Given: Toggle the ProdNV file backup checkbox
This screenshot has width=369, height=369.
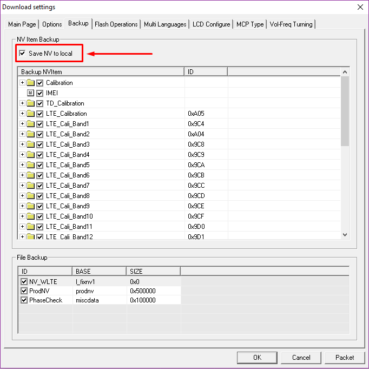Looking at the screenshot, I should click(x=24, y=291).
